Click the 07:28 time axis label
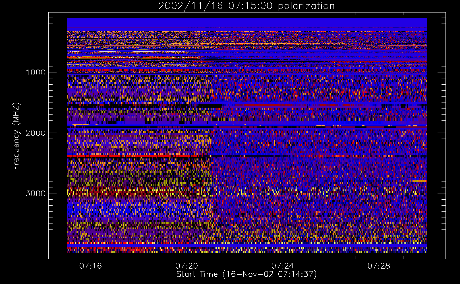The height and width of the screenshot is (284, 460). [x=379, y=266]
